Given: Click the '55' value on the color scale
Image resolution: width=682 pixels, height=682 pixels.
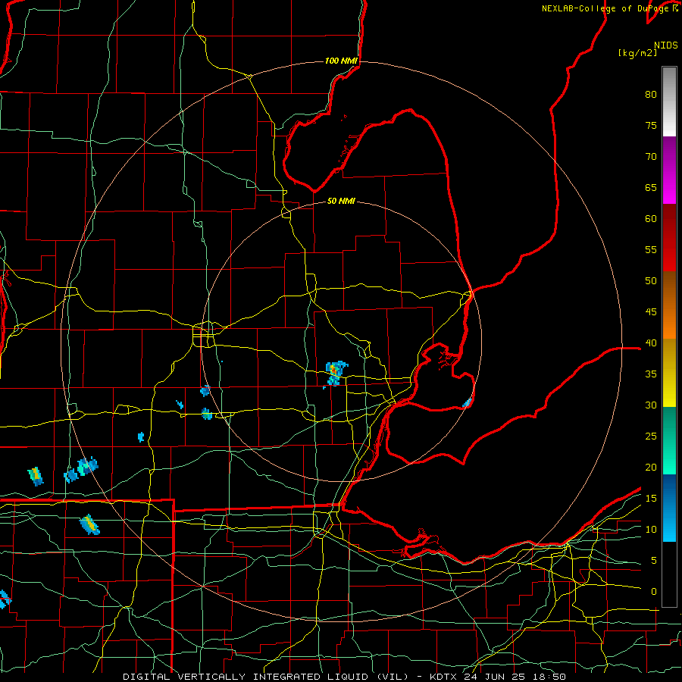Looking at the screenshot, I should pyautogui.click(x=651, y=250).
